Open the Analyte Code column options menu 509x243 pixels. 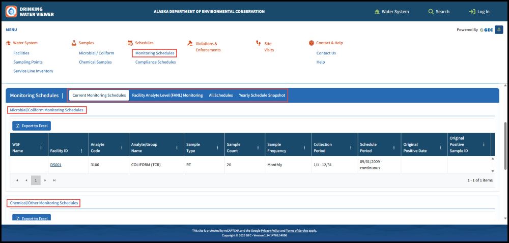click(122, 147)
